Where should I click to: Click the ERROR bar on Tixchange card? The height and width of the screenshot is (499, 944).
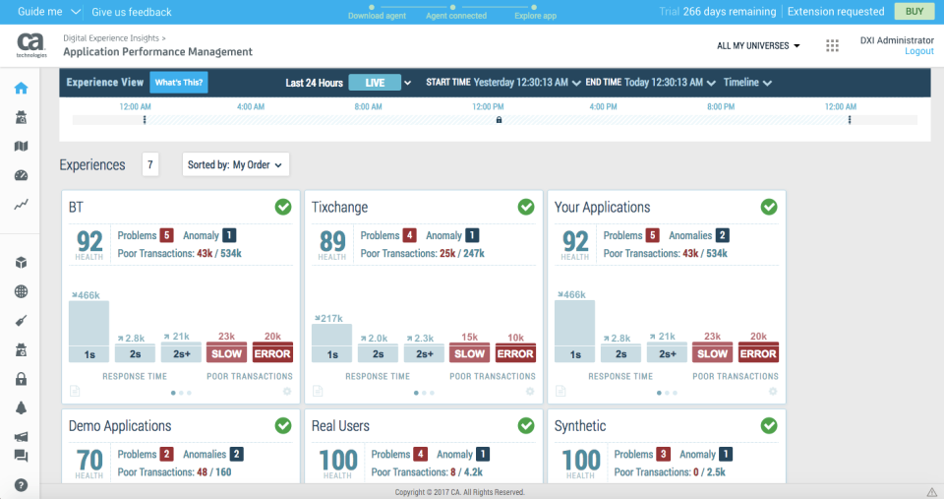tap(515, 353)
